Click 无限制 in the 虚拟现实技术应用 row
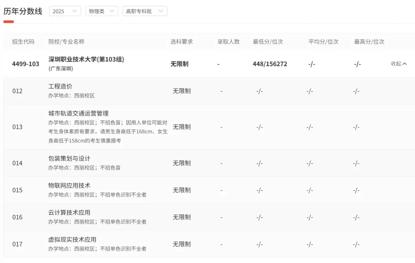Viewport: 415px width, 263px height. (182, 244)
